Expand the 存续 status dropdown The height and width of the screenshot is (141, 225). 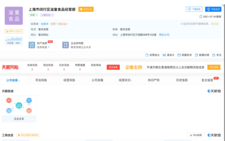[34, 15]
